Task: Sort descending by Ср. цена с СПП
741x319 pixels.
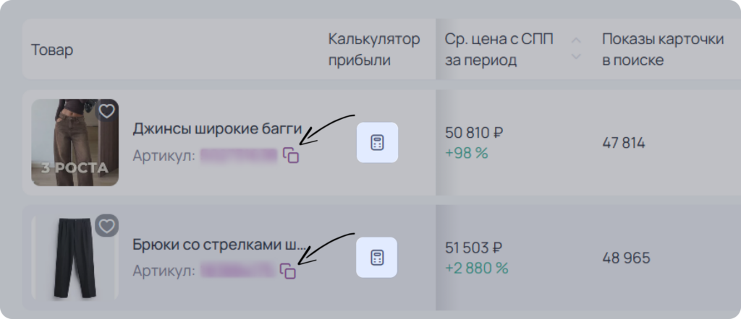Action: pos(575,56)
